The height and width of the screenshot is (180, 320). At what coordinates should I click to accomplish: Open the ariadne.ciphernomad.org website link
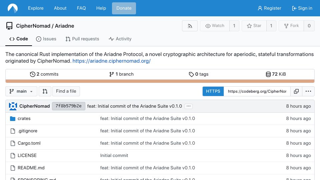point(111,61)
